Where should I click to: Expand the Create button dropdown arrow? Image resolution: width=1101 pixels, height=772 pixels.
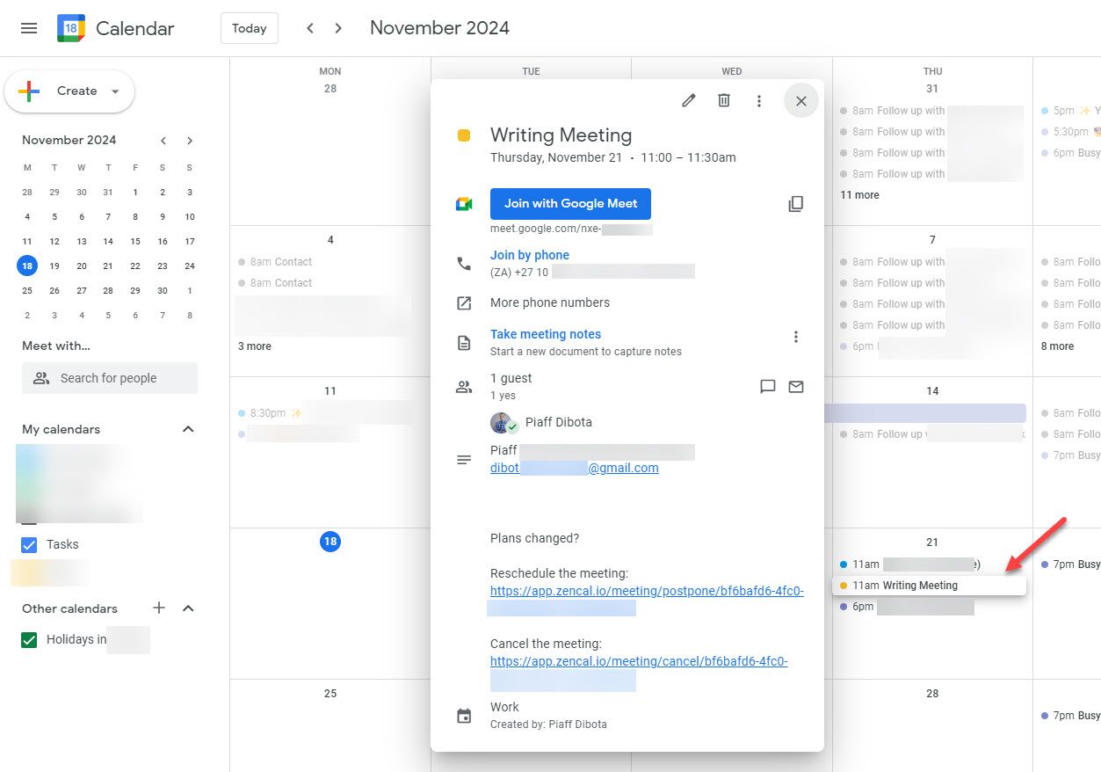click(114, 91)
